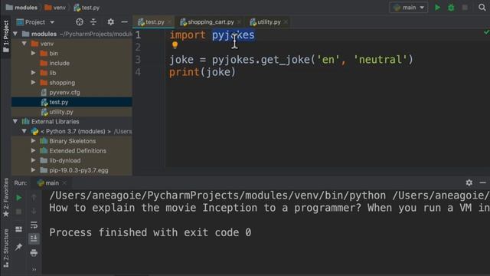The width and height of the screenshot is (490, 276).
Task: Click the print(joke) line in editor
Action: pos(202,72)
